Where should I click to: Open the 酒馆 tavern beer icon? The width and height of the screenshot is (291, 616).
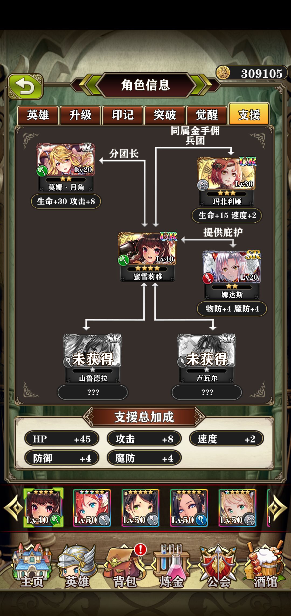(x=265, y=566)
